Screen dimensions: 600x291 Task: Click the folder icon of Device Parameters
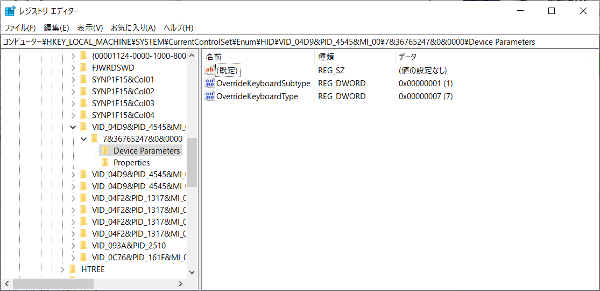(x=105, y=151)
